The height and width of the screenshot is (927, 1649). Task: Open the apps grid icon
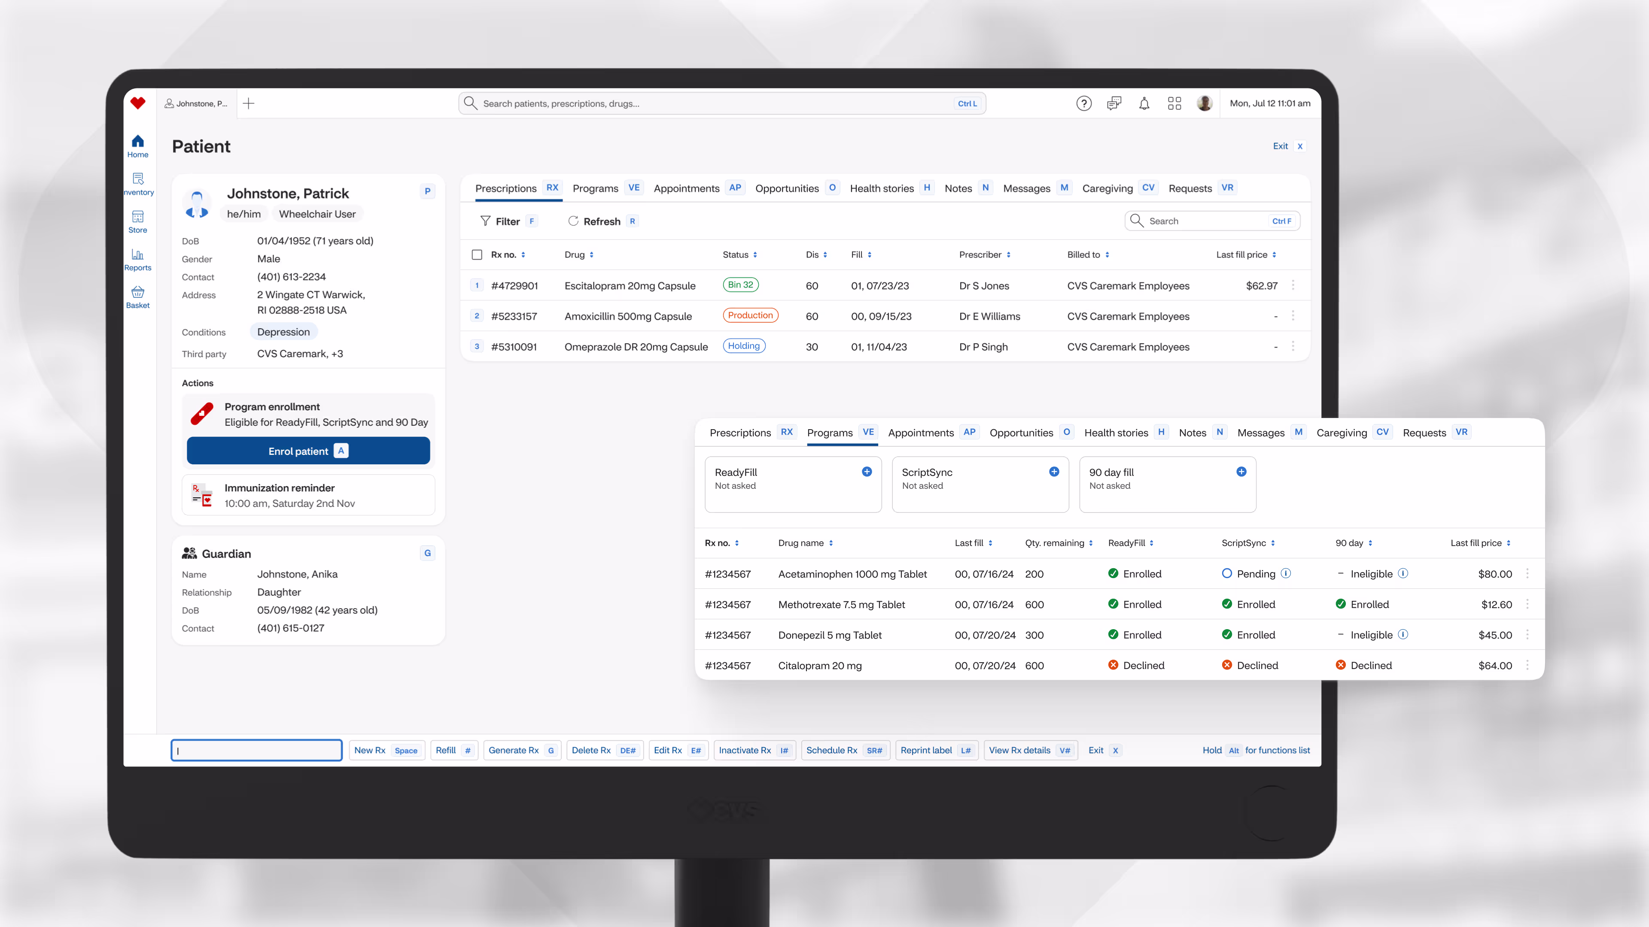pos(1174,103)
